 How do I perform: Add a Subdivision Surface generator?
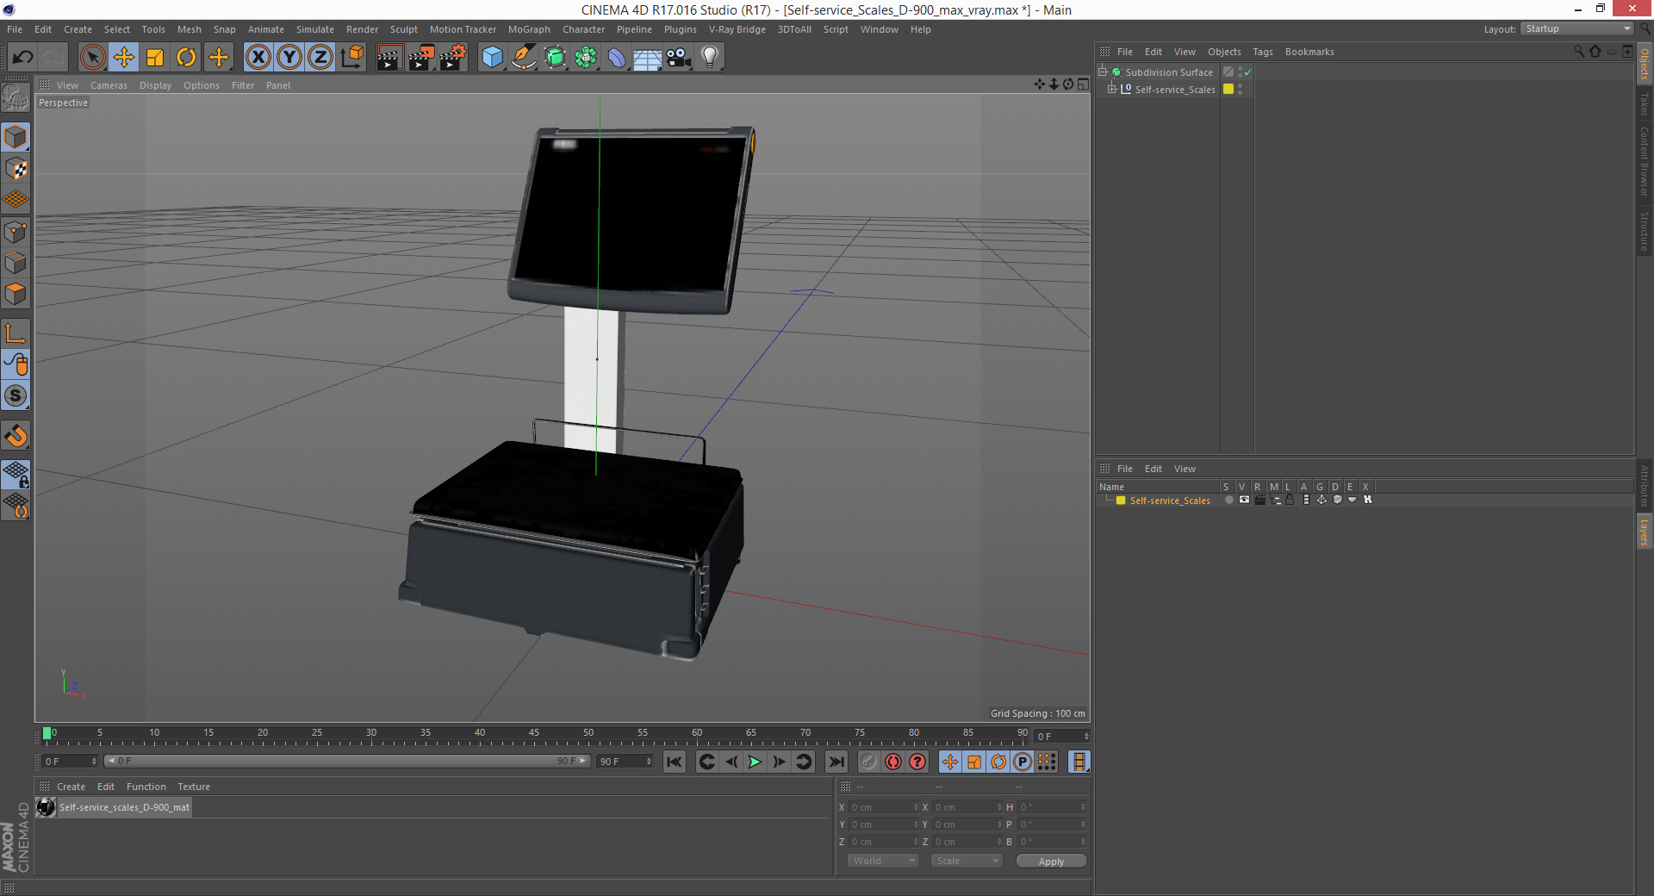[556, 57]
